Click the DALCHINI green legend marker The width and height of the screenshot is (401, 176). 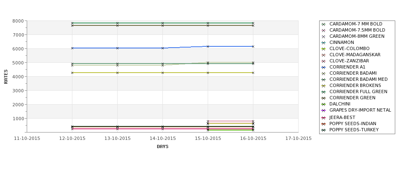pos(324,104)
